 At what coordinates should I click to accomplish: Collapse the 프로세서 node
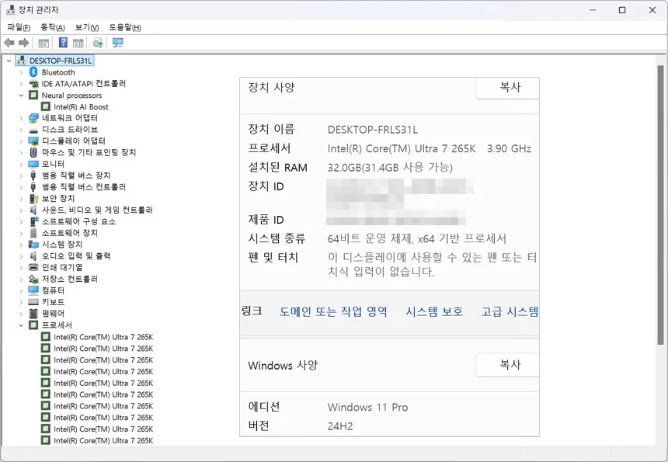coord(21,325)
